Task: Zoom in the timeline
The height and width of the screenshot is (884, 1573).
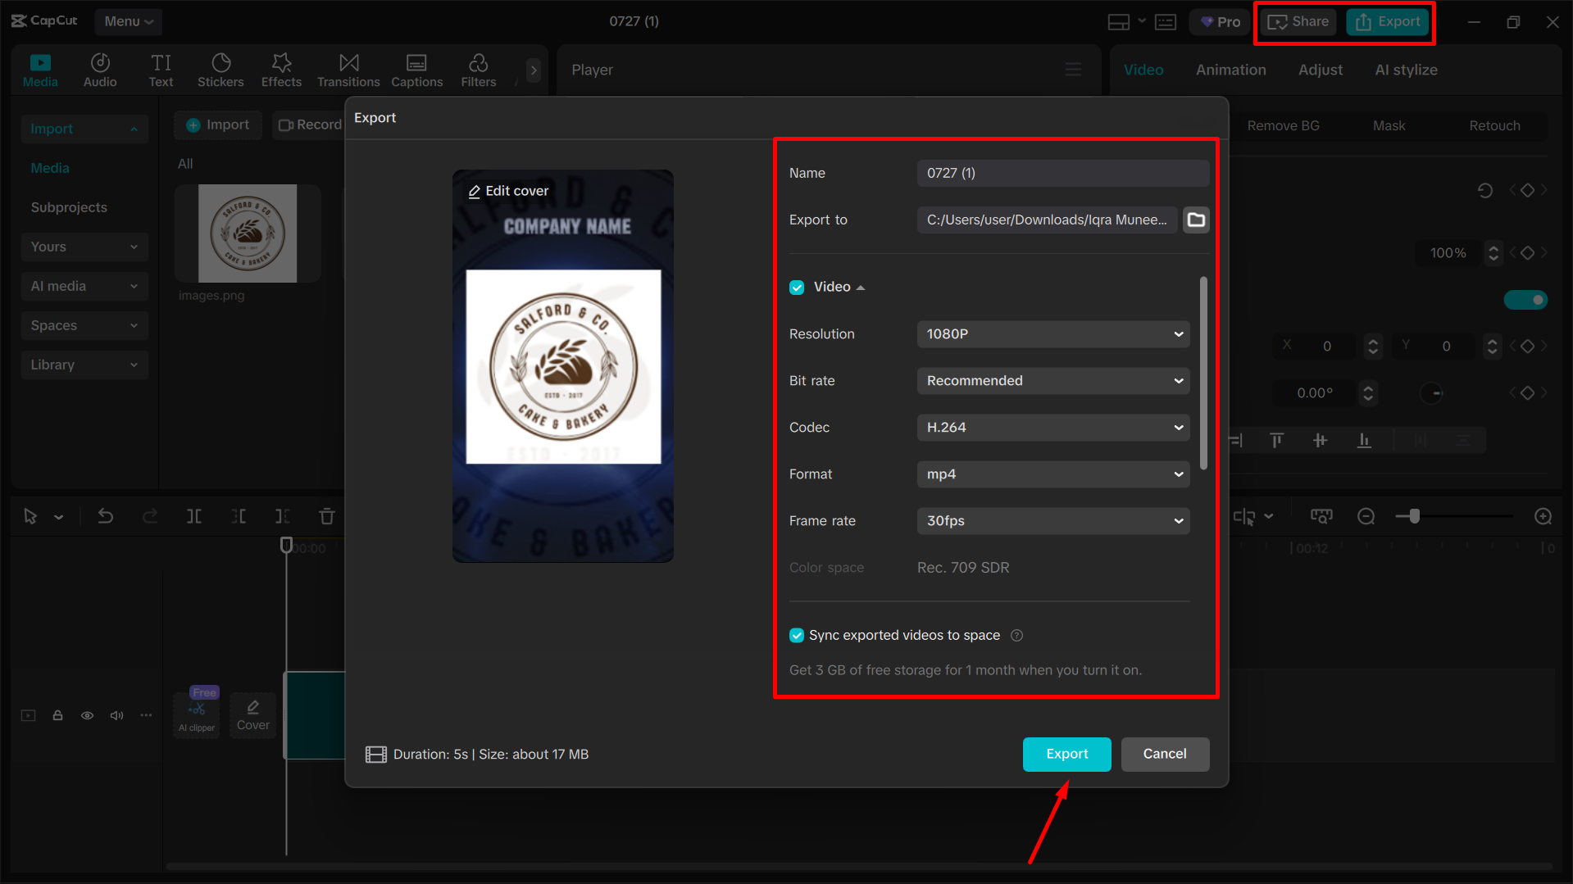Action: point(1543,516)
